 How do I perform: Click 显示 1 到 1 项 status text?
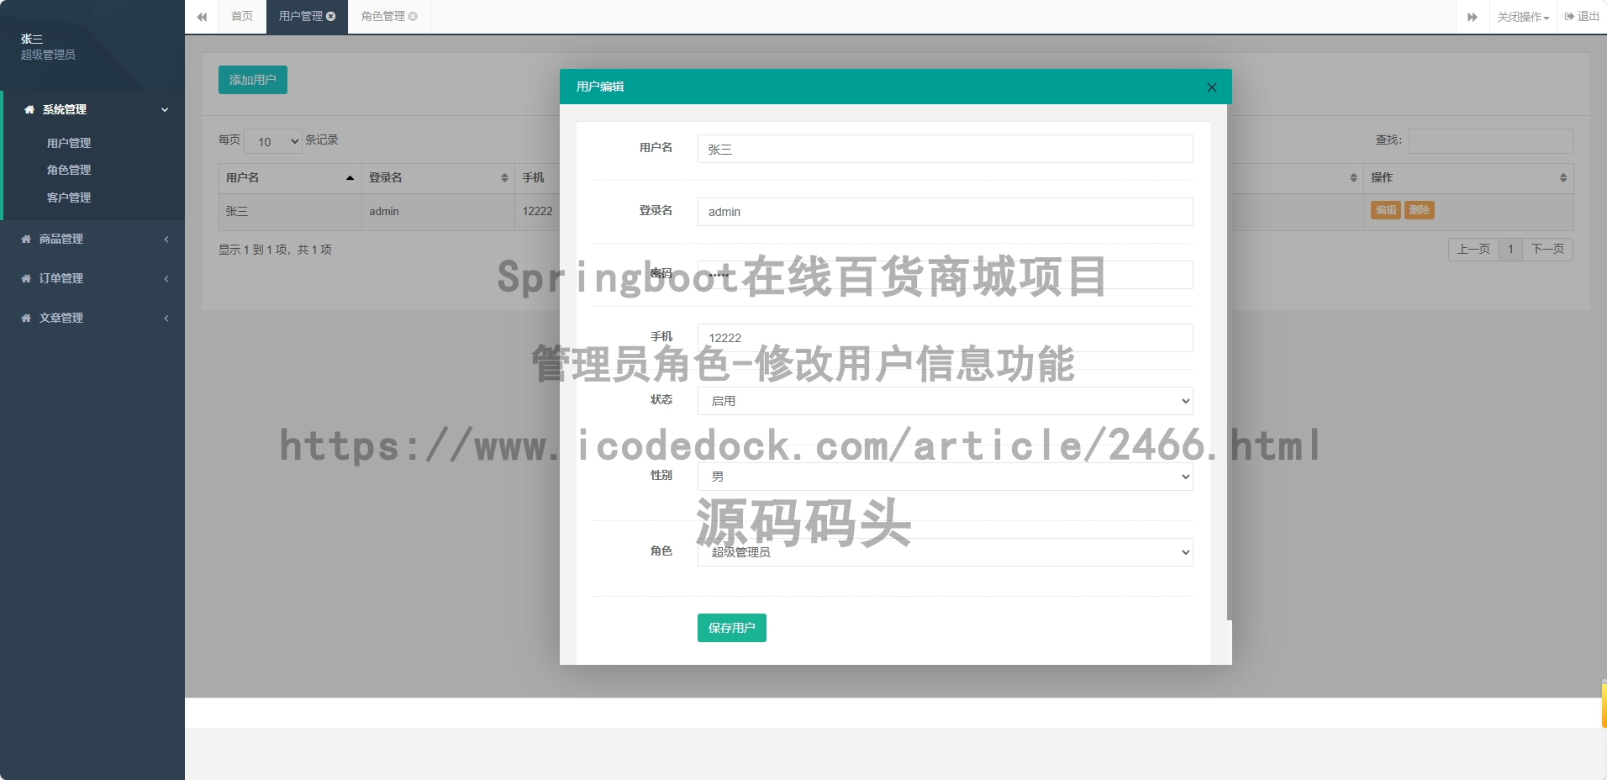pyautogui.click(x=275, y=250)
